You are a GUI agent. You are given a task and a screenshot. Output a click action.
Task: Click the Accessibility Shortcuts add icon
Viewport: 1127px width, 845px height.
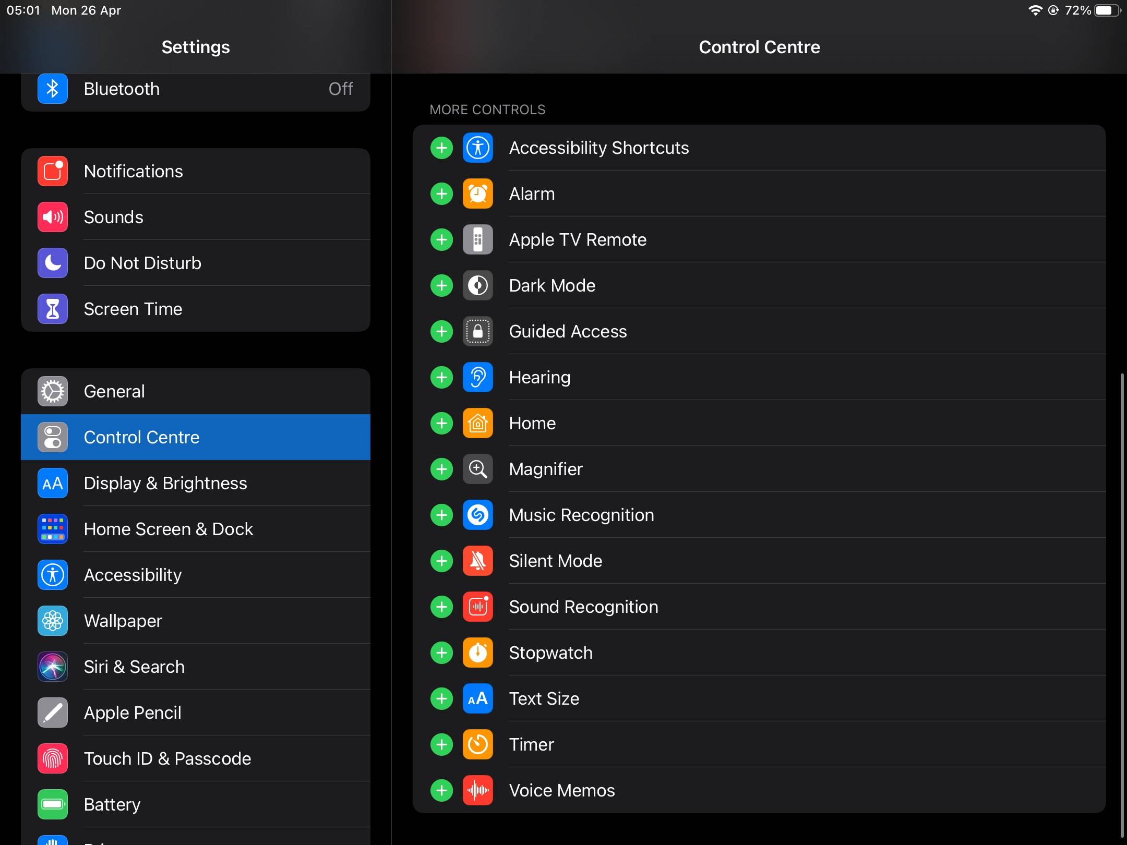tap(442, 147)
